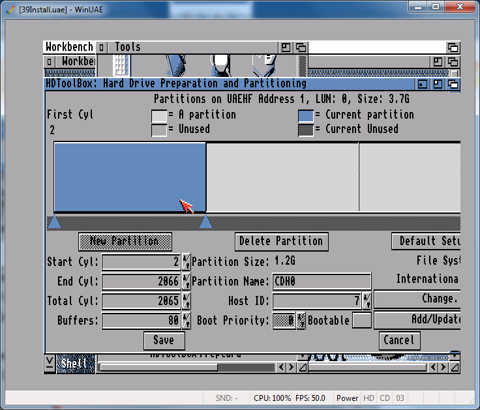
Task: Close the Workbench disk window gadget
Action: 50,62
